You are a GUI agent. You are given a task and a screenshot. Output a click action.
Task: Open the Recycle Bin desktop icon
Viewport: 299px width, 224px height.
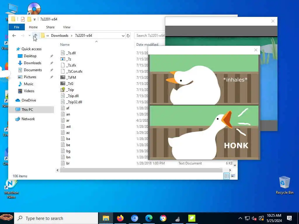click(x=284, y=185)
